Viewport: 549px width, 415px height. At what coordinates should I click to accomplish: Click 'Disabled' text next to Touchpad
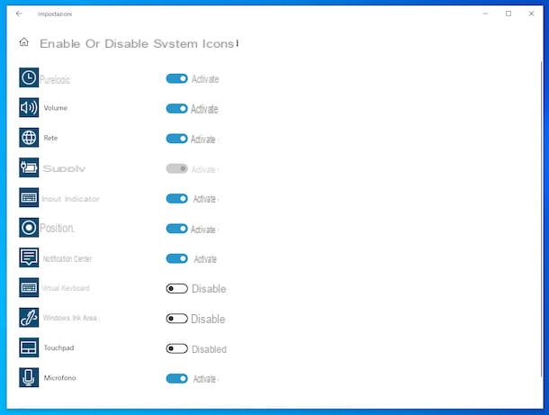click(x=209, y=349)
